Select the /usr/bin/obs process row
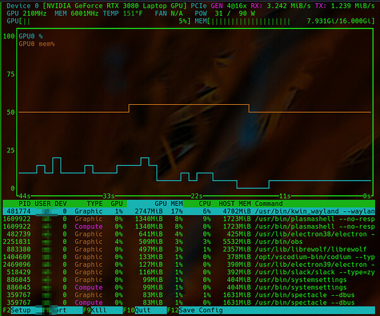The image size is (380, 316). (x=189, y=241)
